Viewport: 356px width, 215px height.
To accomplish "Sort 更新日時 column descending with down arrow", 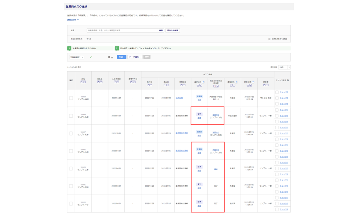I will tap(251, 85).
